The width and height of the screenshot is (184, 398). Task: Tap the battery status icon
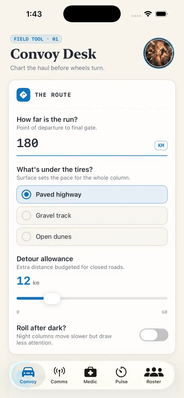[x=161, y=14]
